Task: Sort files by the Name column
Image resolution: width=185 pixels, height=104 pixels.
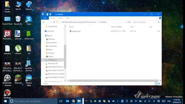Action: pyautogui.click(x=71, y=27)
